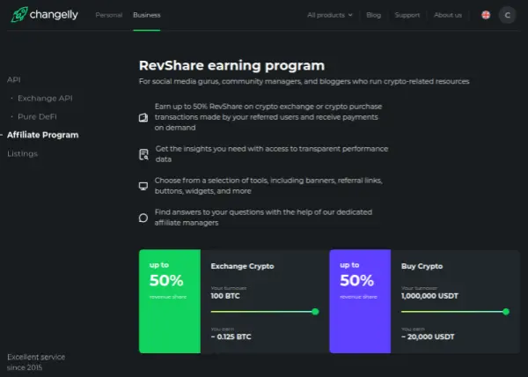This screenshot has width=528, height=377.
Task: Expand the All products dropdown
Action: [x=330, y=15]
